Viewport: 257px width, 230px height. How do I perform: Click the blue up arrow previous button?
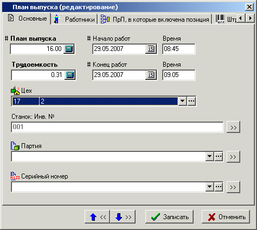pos(97,216)
